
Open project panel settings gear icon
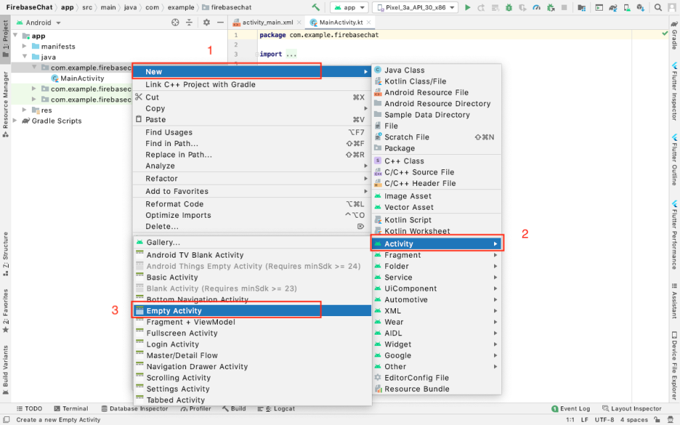click(207, 22)
